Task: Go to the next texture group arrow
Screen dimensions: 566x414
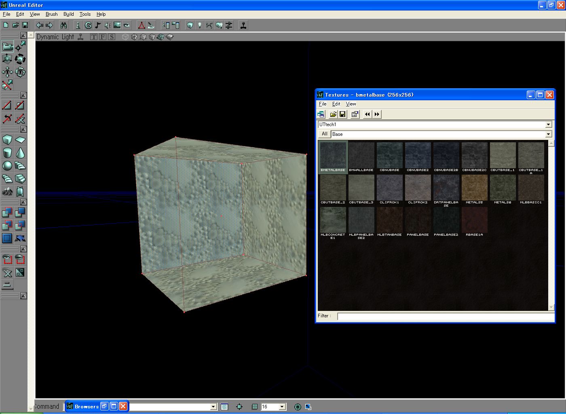Action: 377,114
